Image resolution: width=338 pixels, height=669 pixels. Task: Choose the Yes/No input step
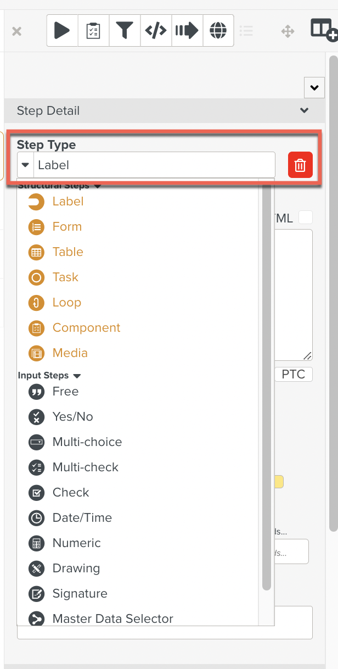tap(71, 416)
